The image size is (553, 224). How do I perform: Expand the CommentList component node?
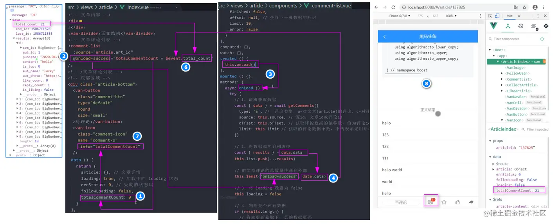(502, 79)
